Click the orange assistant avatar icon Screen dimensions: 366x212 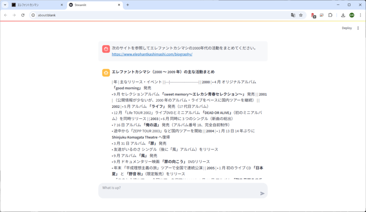(x=106, y=73)
